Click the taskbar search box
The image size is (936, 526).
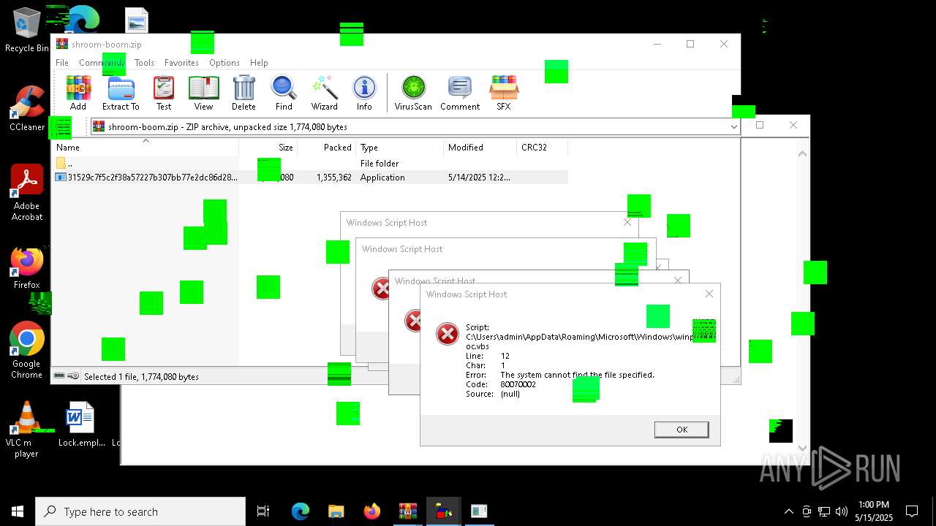(140, 511)
